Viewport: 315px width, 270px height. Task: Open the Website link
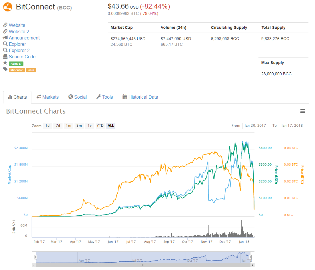click(17, 25)
